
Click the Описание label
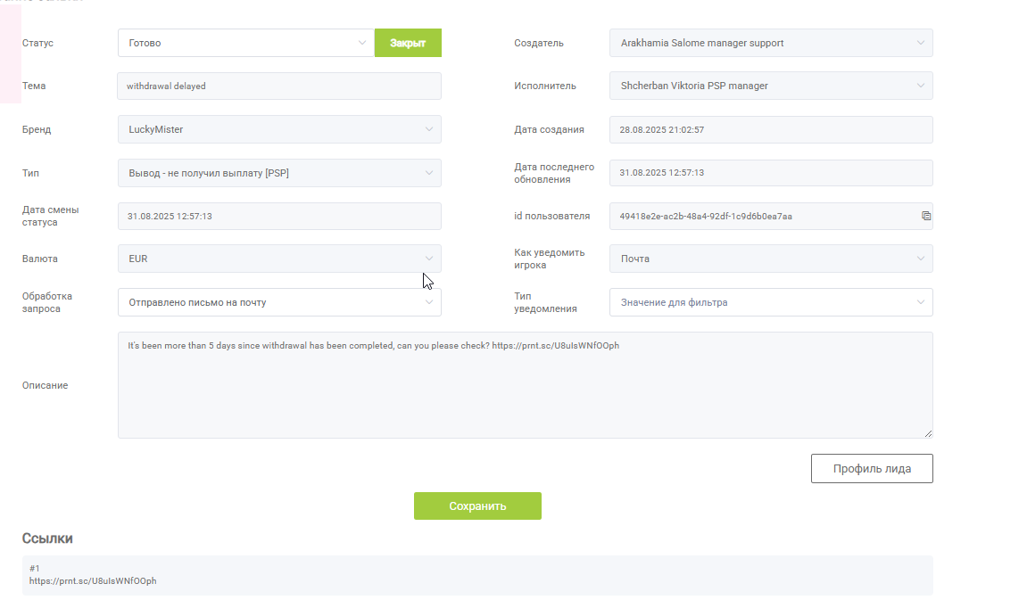point(46,385)
